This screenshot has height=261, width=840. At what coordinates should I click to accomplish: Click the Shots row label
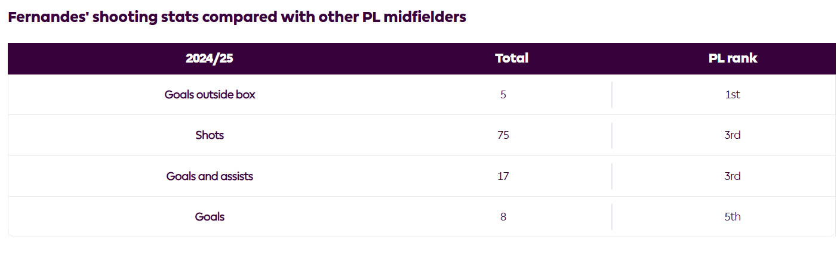click(210, 135)
